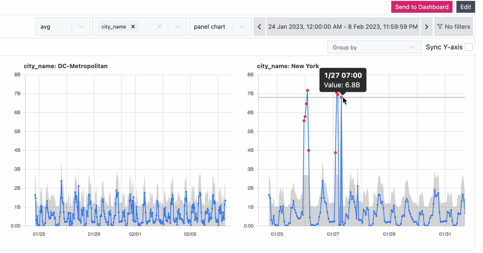
Task: Click the highest red anomaly point in New York
Action: click(x=307, y=90)
